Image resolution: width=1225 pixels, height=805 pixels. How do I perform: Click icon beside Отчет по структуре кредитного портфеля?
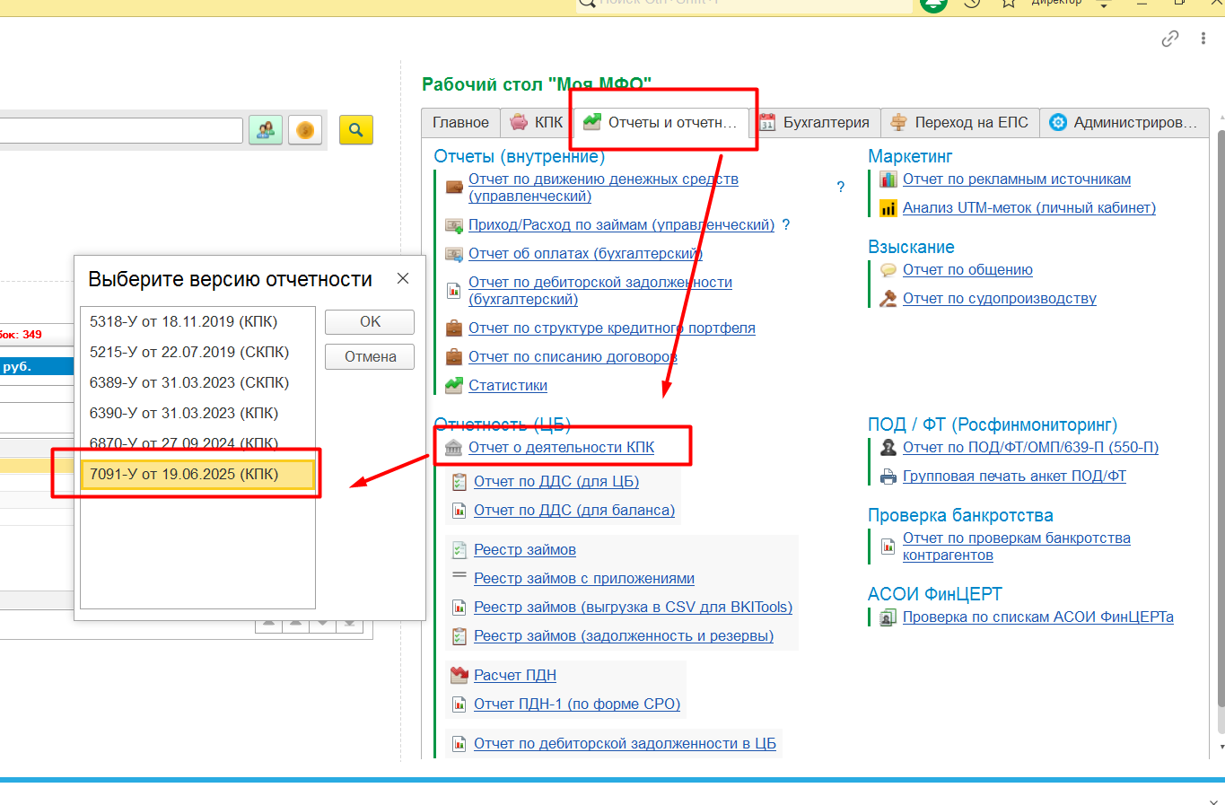tap(454, 328)
